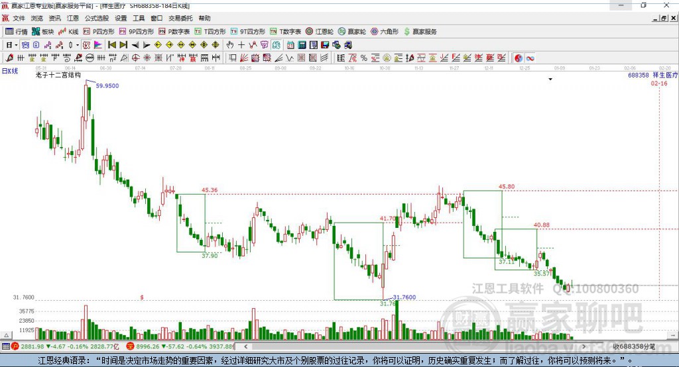Open the 公式选股 menu
This screenshot has width=679, height=367.
click(97, 18)
